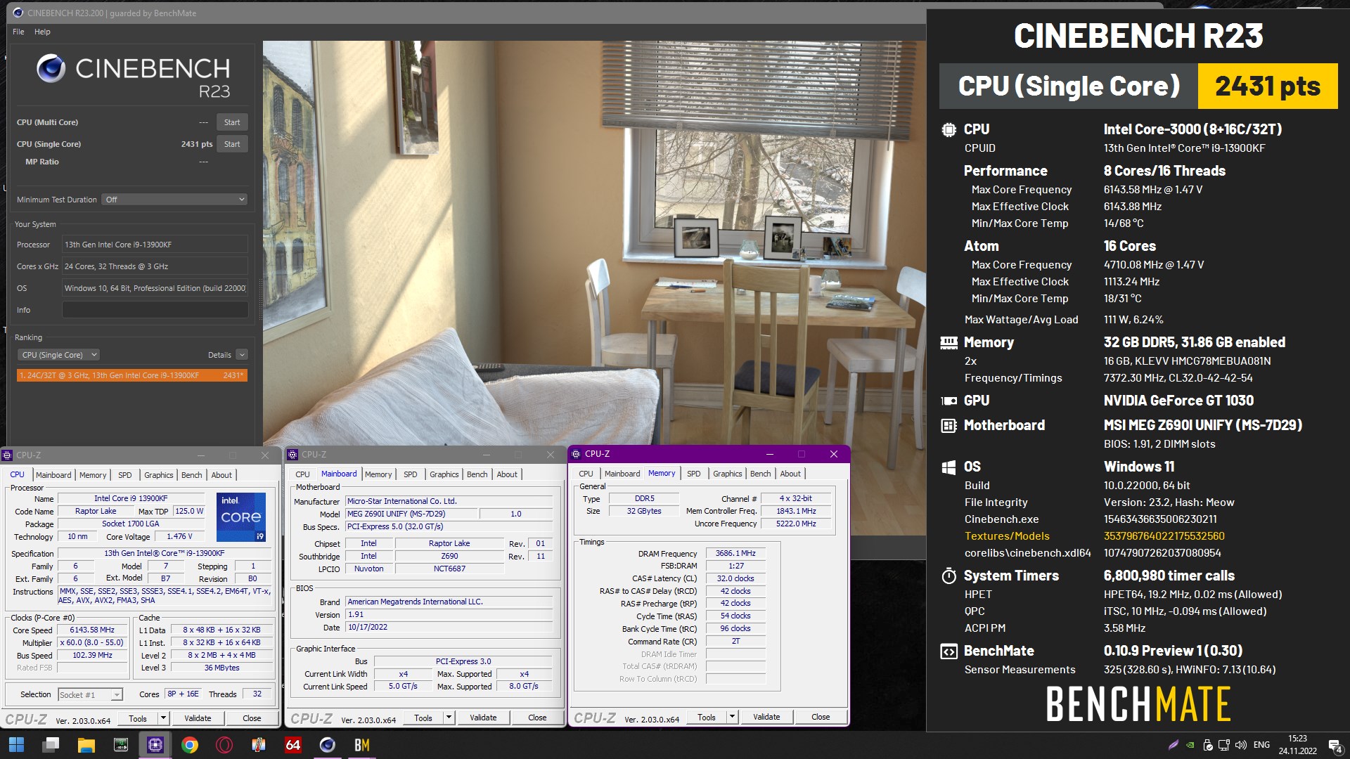Click the BenchMate Motherboard icon
Viewport: 1350px width, 759px height.
949,425
